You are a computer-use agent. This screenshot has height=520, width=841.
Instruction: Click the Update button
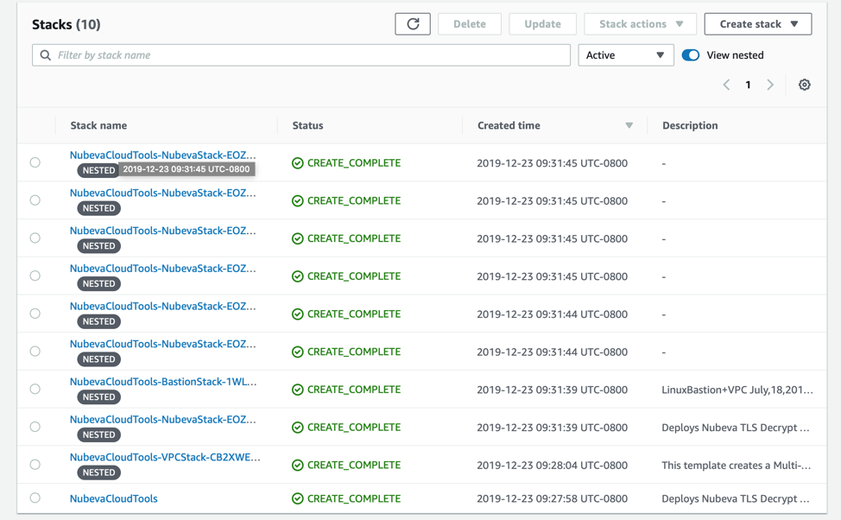tap(542, 24)
